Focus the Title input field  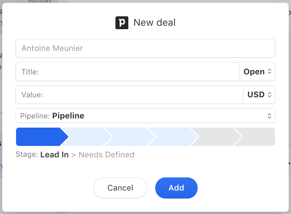point(127,72)
